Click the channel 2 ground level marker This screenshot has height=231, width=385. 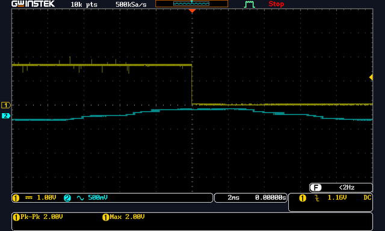(6, 115)
